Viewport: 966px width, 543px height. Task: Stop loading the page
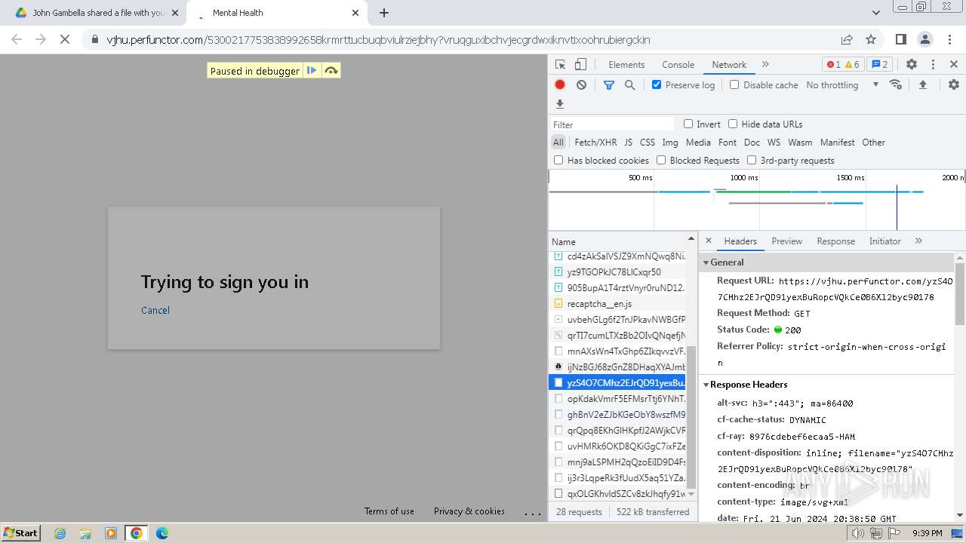(65, 39)
